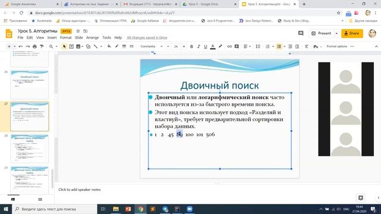Image resolution: width=381 pixels, height=214 pixels.
Task: Decrease font size with minus
Action: (168, 46)
